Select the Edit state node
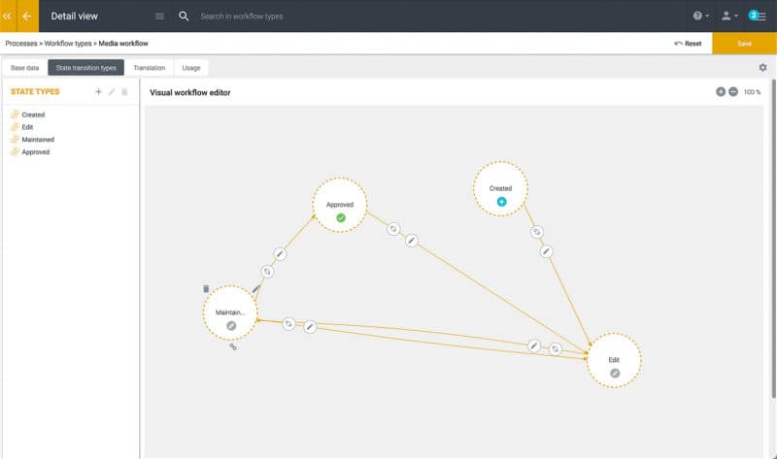777x459 pixels. pos(615,360)
